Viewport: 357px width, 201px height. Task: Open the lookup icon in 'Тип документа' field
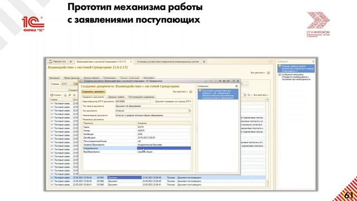pos(190,111)
